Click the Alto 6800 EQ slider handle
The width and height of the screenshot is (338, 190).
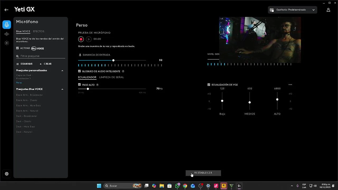pos(277,99)
